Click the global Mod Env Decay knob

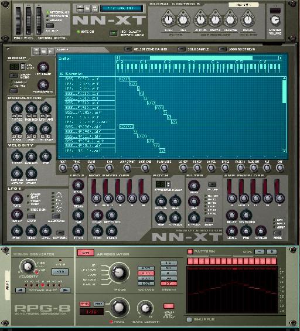pos(247,20)
